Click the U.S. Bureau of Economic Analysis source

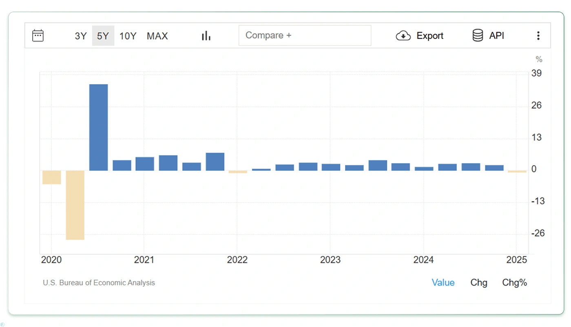pyautogui.click(x=99, y=283)
